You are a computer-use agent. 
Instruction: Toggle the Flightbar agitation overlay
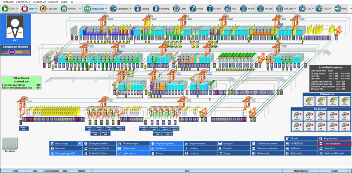pyautogui.click(x=166, y=144)
